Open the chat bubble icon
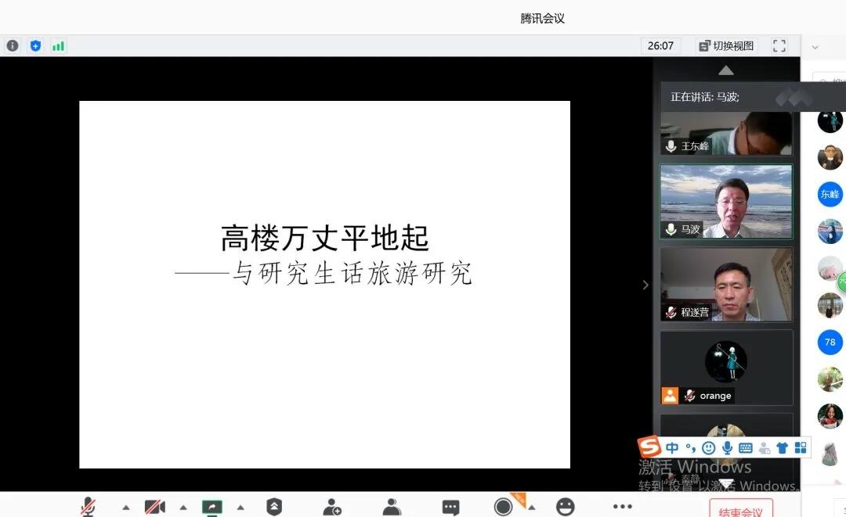Screen dimensions: 846x517 point(450,507)
